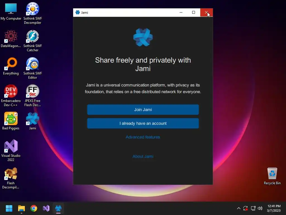Click the Jami logo in the welcome screen
286x215 pixels.
pos(143,37)
